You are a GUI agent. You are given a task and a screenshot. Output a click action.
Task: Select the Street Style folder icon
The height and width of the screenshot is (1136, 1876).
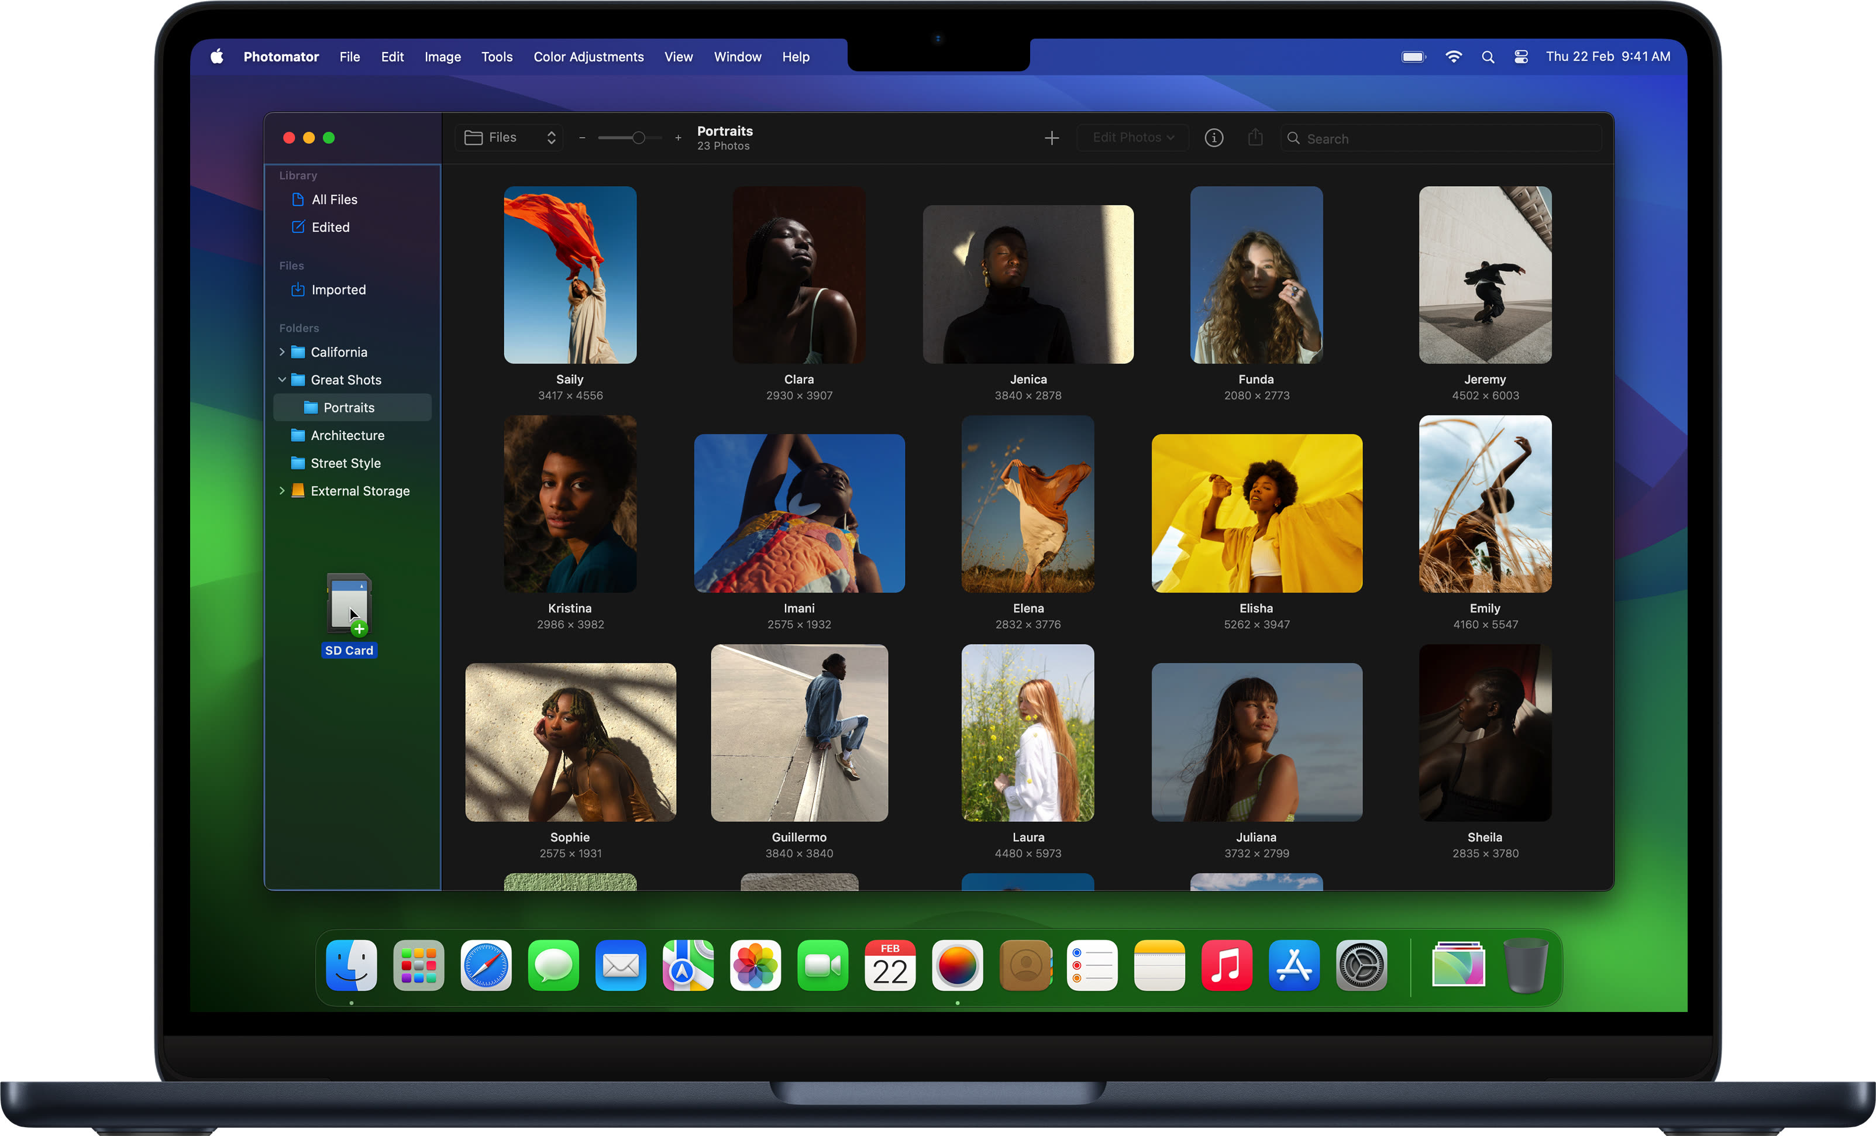pos(298,462)
